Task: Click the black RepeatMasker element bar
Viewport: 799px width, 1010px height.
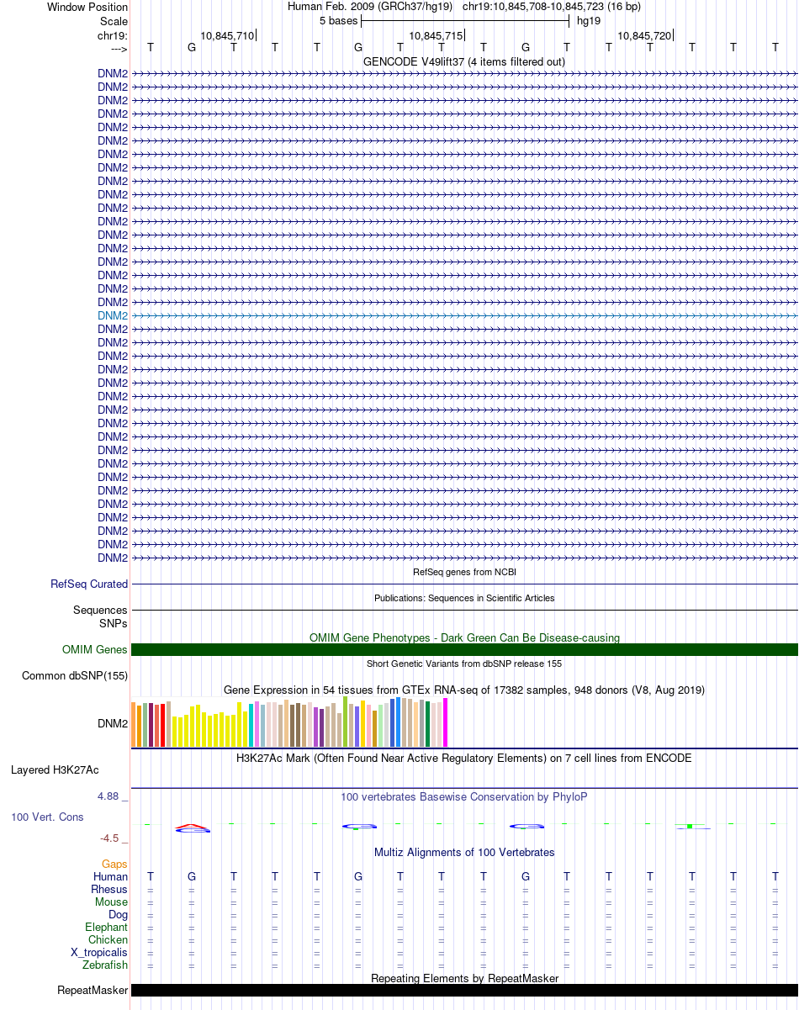Action: (x=464, y=991)
